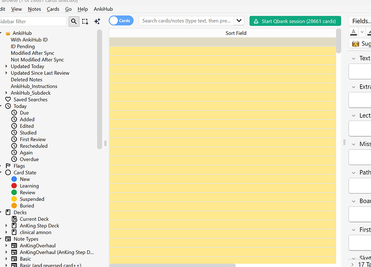Click the AnkiHub crown icon in sidebar

[x=8, y=33]
